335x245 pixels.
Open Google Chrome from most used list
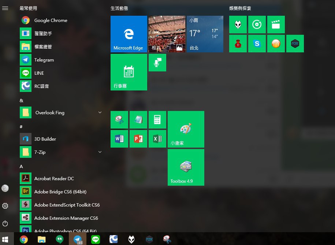tap(62, 20)
